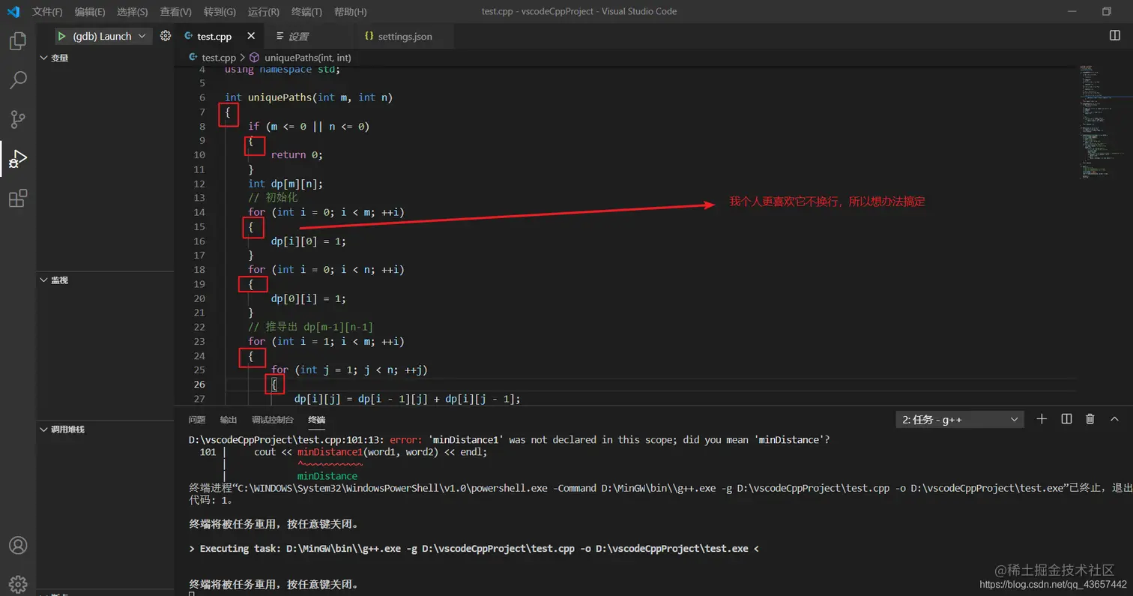Click the '// 推导出 dp[m-1][n-1]' comment
This screenshot has width=1133, height=596.
click(x=310, y=327)
